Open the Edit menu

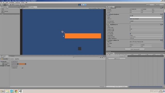pos(4,2)
